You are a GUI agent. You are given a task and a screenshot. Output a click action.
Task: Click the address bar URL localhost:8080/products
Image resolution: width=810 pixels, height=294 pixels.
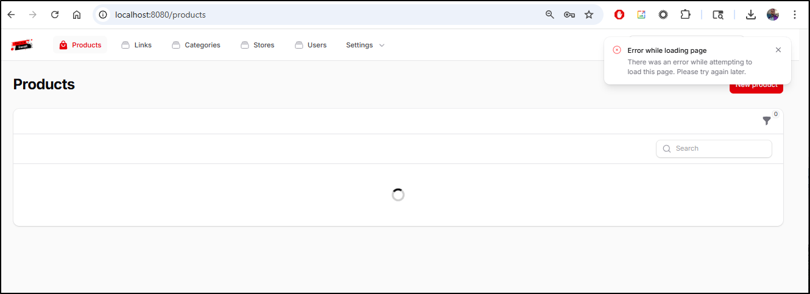click(161, 15)
